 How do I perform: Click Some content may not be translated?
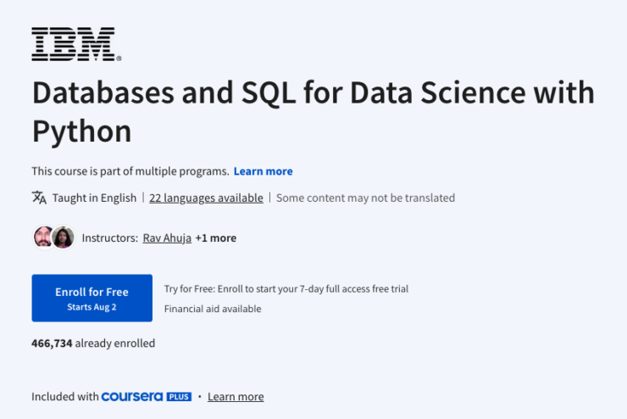[365, 198]
